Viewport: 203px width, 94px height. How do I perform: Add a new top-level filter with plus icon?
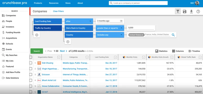[x=37, y=35]
